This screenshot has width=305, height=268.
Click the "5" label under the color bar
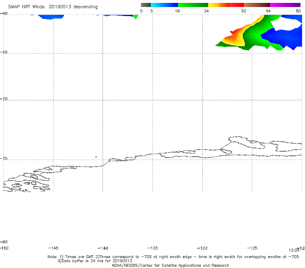(x=152, y=11)
